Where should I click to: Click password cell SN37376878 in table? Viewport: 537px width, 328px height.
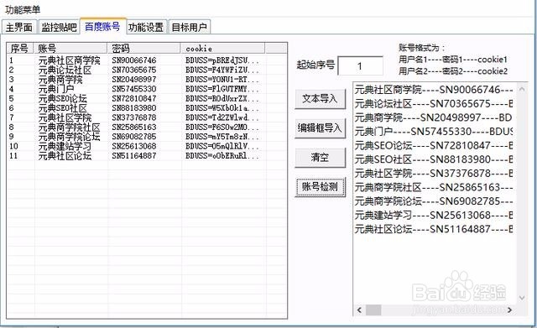tap(134, 117)
